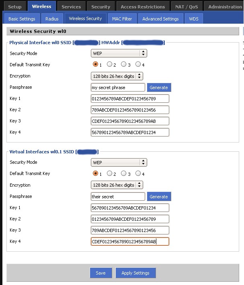Image resolution: width=244 pixels, height=285 pixels.
Task: Select transmit key 3 for wl0.1
Action: pos(123,173)
